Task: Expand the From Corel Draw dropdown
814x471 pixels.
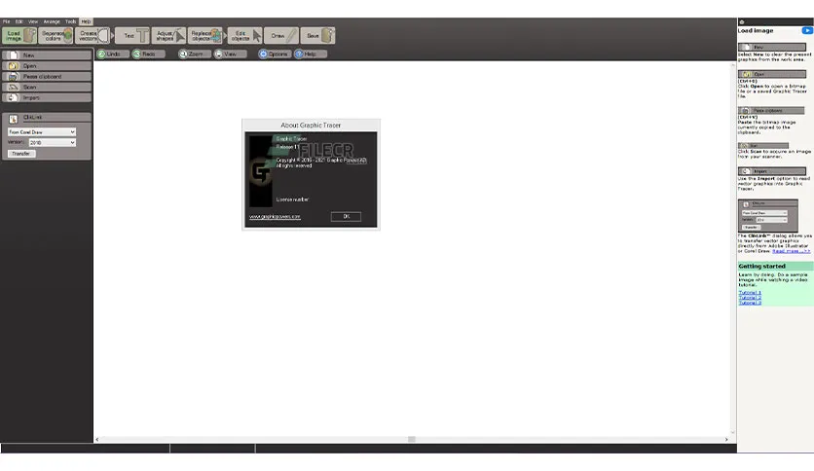Action: (42, 132)
